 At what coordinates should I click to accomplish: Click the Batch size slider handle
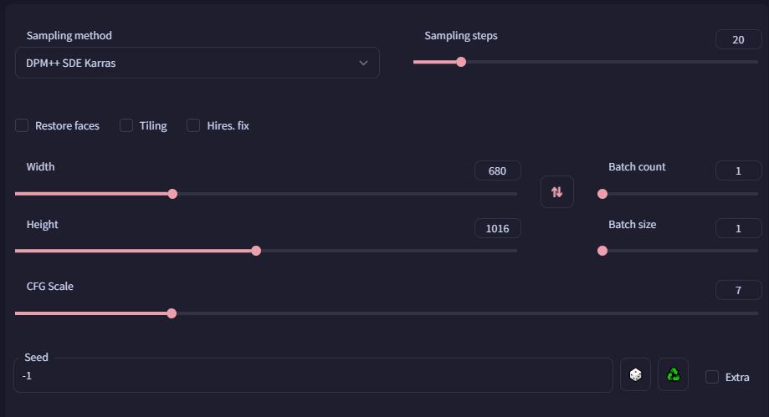point(602,251)
